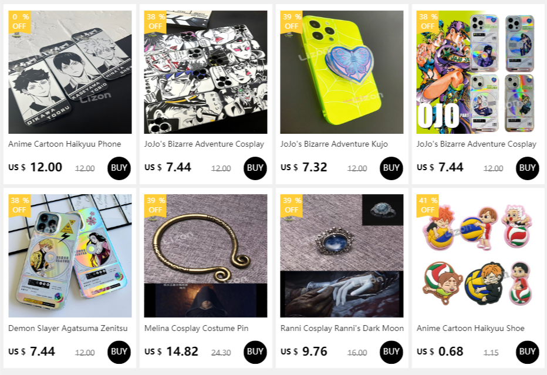View the neon yellow butterfly heart case image
Screen dimensions: 547x375
click(x=342, y=72)
